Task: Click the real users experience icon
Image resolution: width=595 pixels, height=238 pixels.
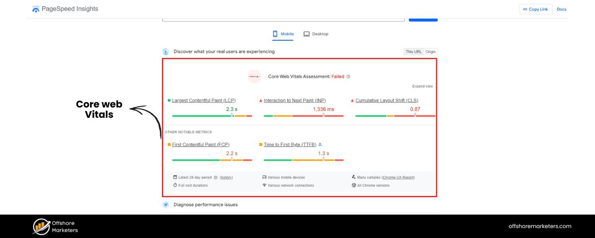Action: point(165,52)
